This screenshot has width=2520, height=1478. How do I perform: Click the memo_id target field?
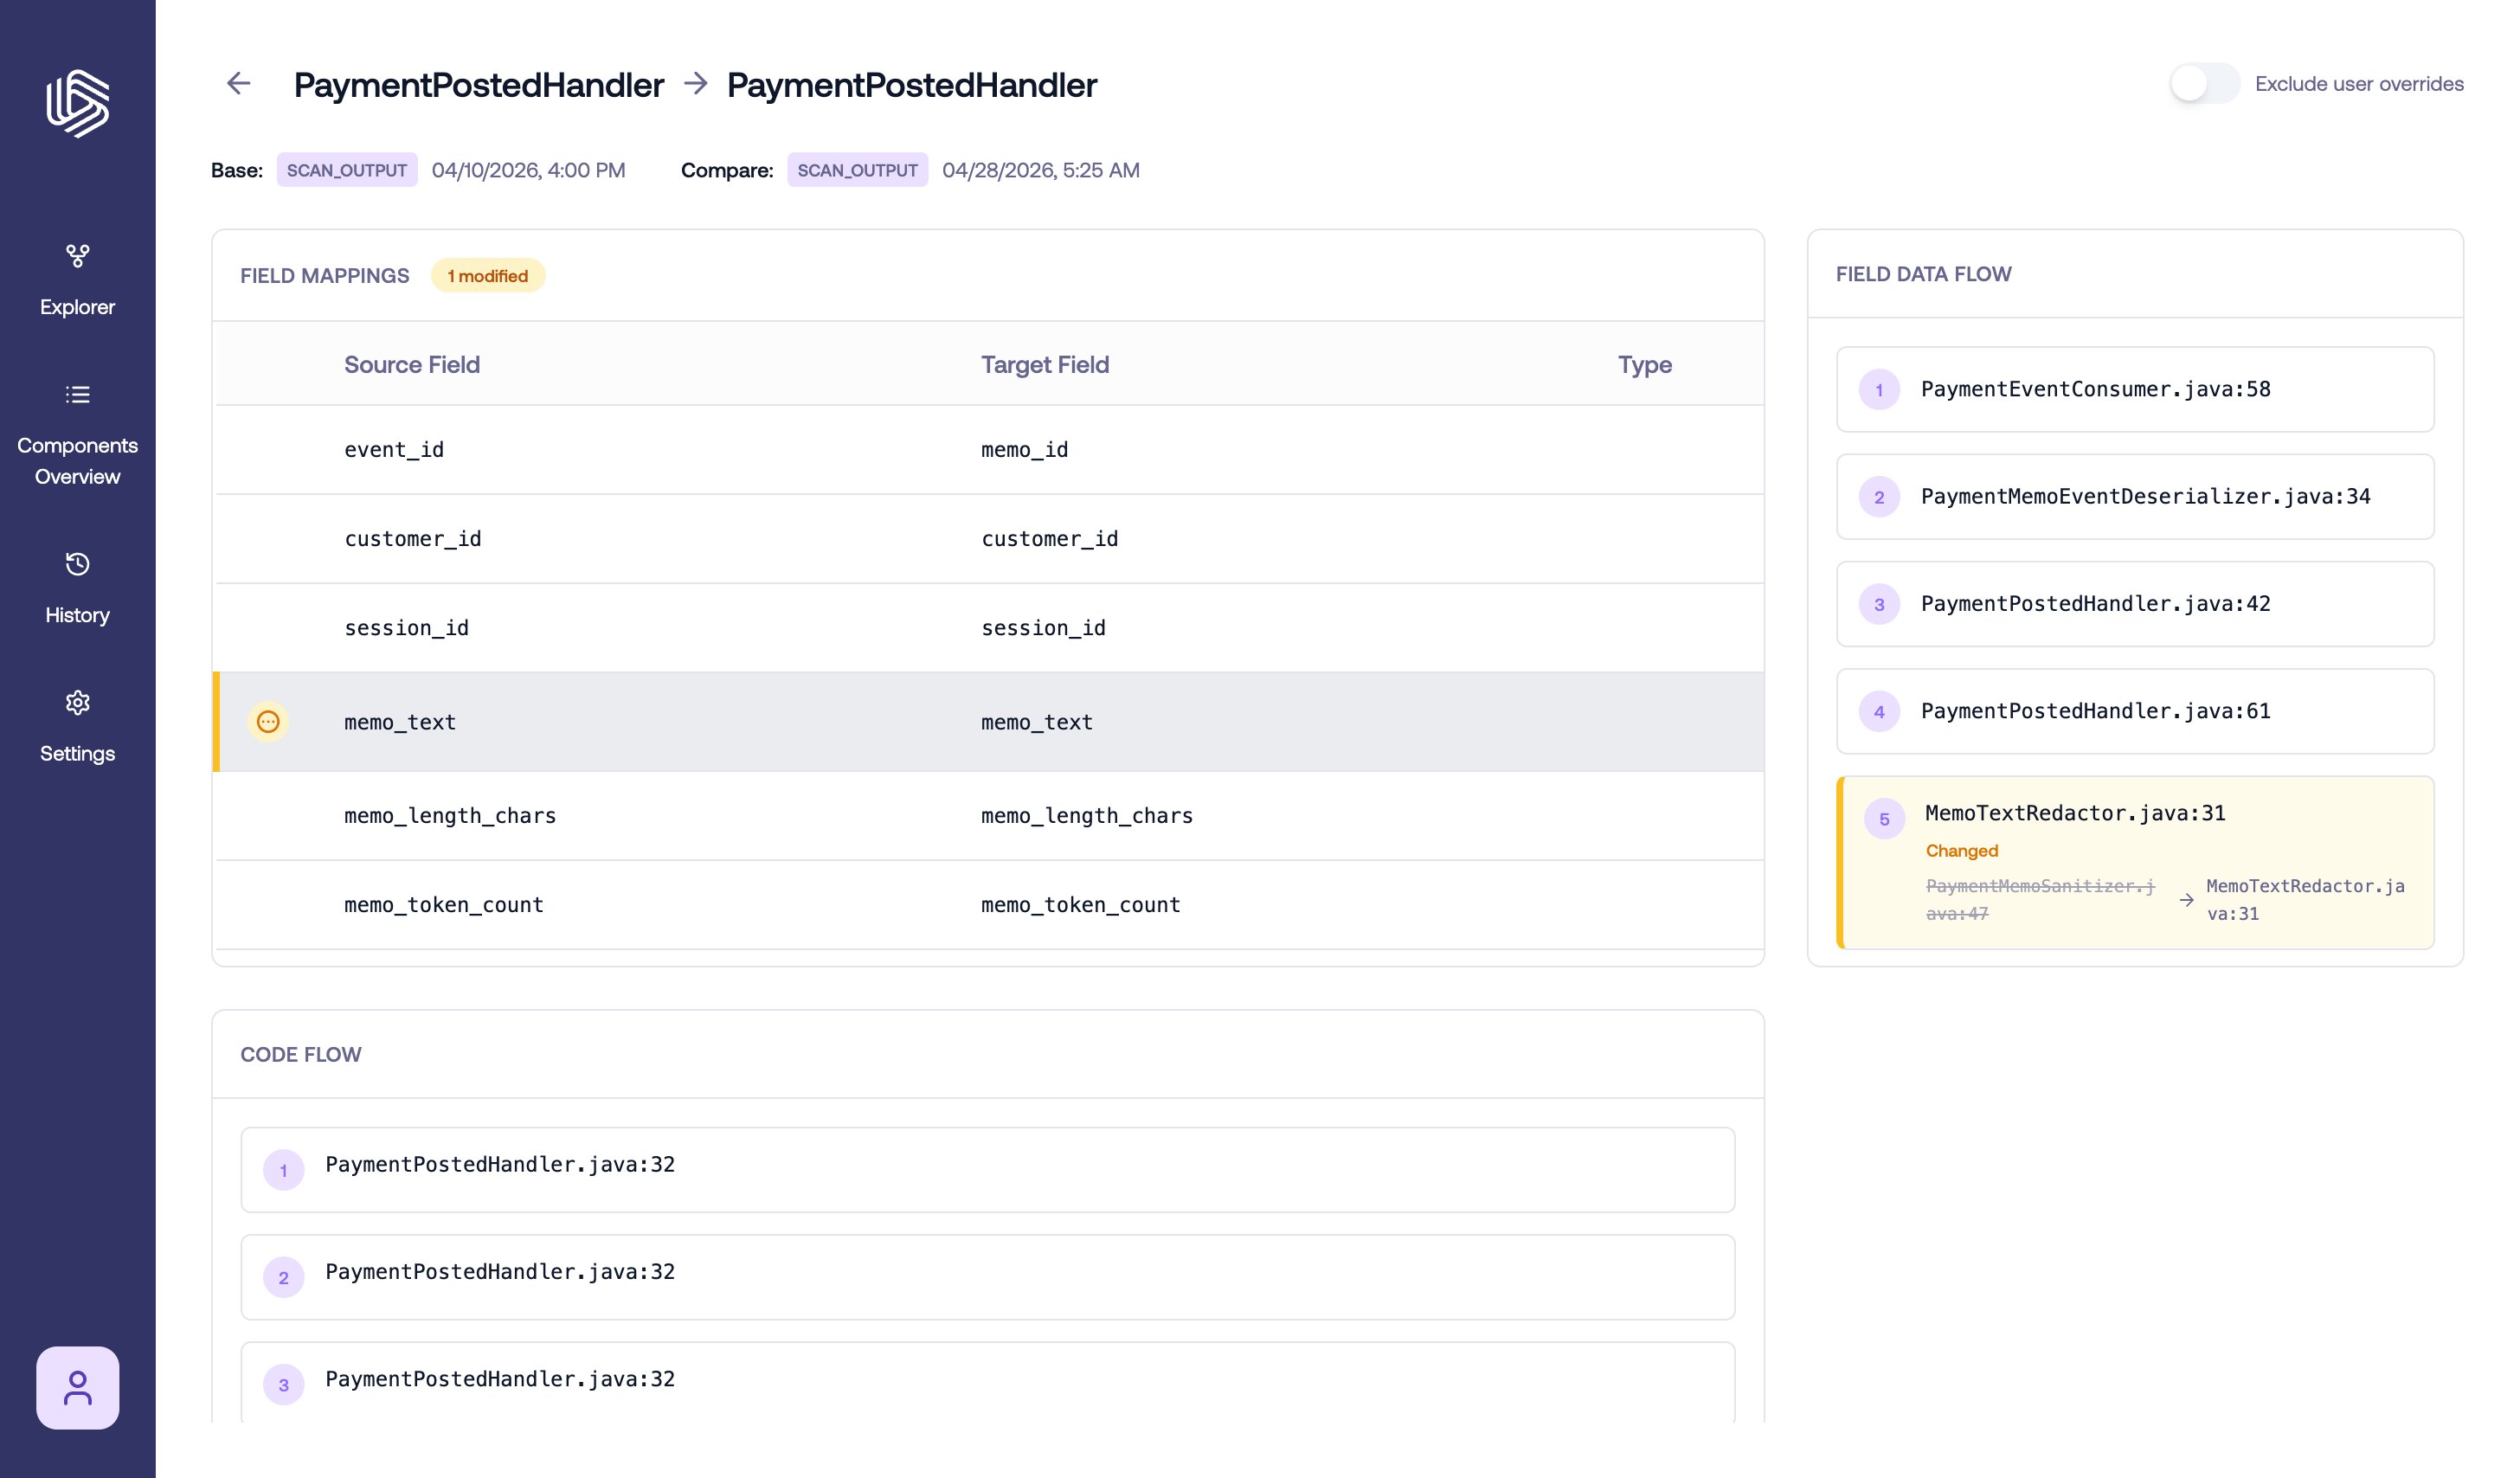(x=1024, y=450)
